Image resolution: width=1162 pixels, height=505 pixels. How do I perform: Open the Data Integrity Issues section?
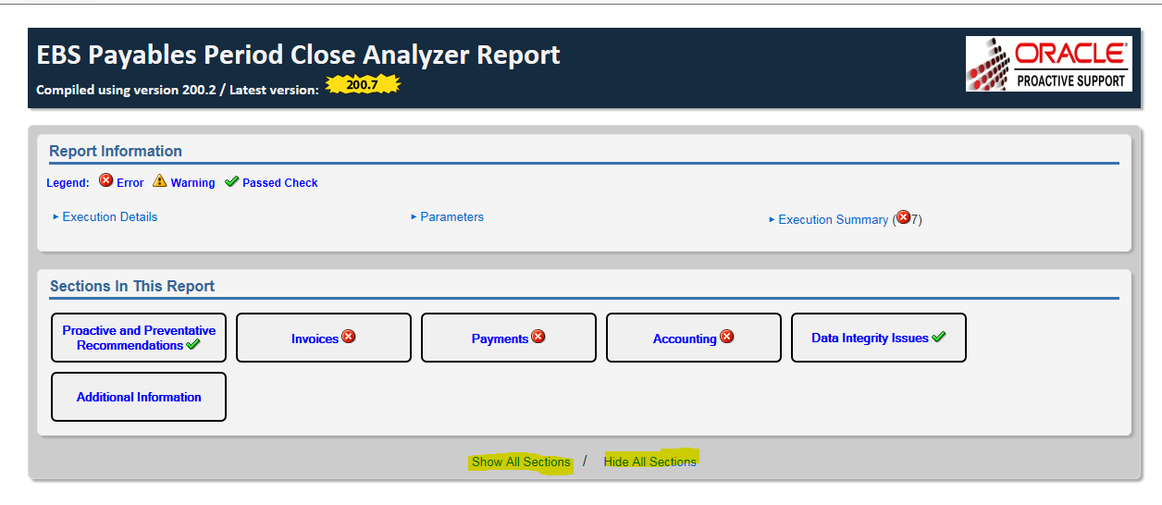point(879,338)
